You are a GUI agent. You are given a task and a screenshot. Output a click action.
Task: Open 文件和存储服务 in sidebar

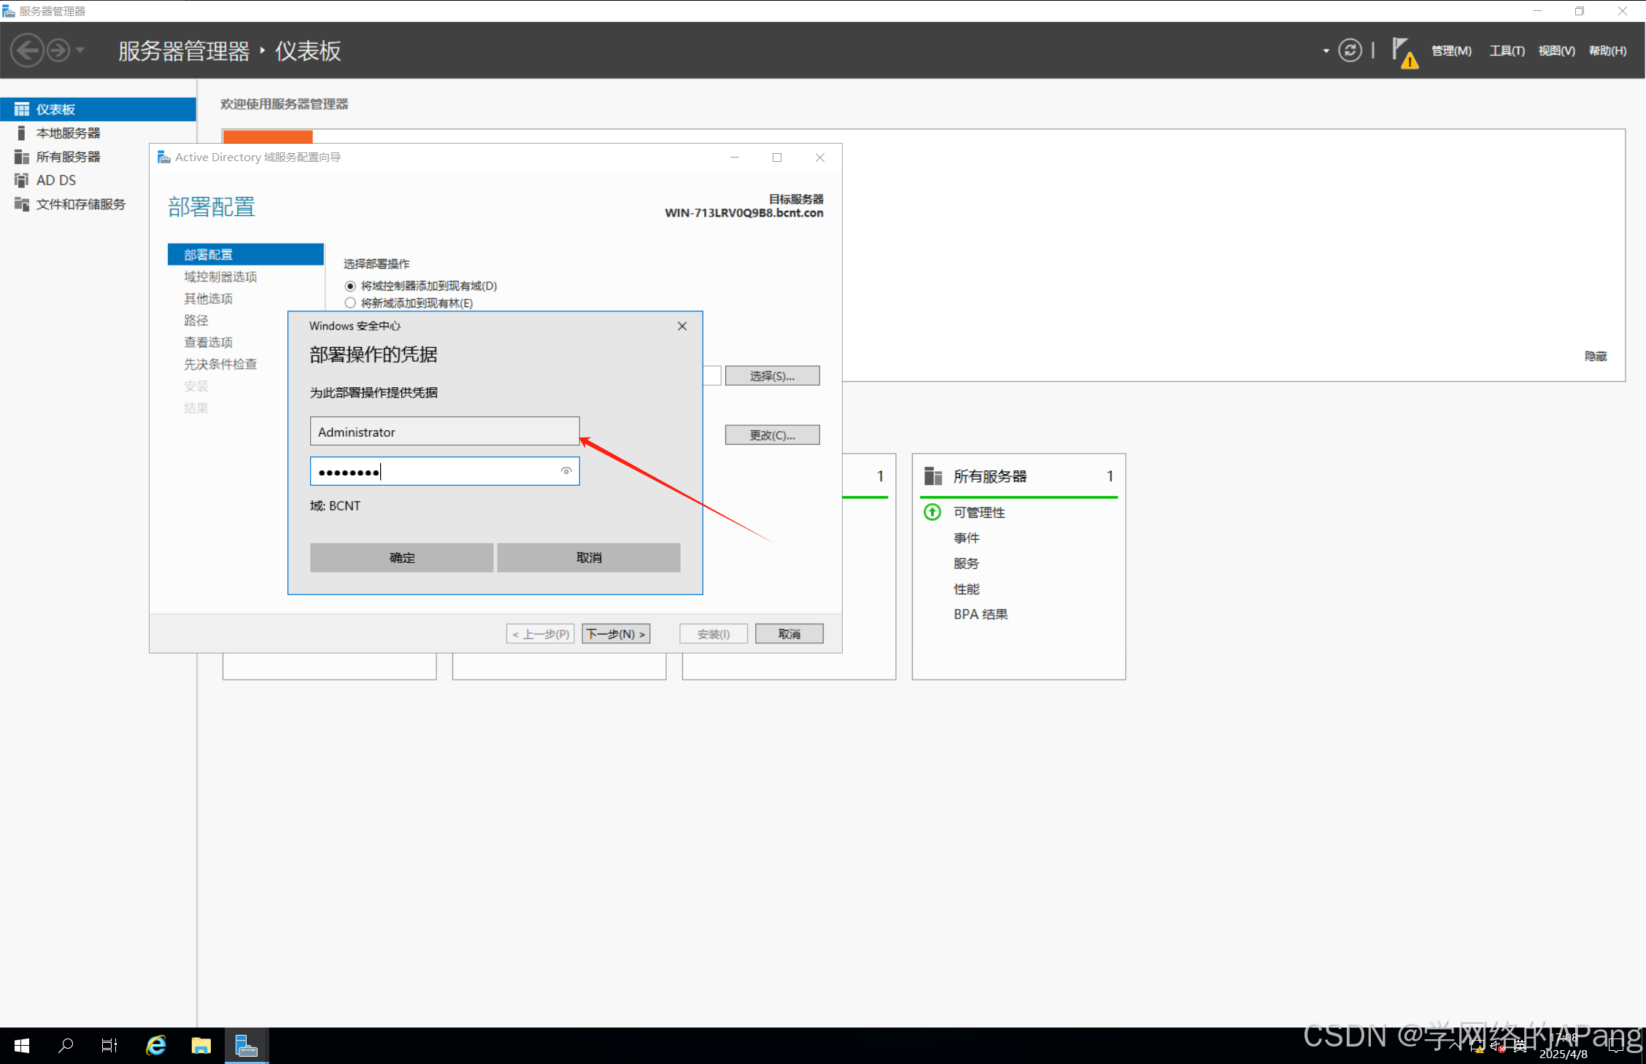(80, 204)
